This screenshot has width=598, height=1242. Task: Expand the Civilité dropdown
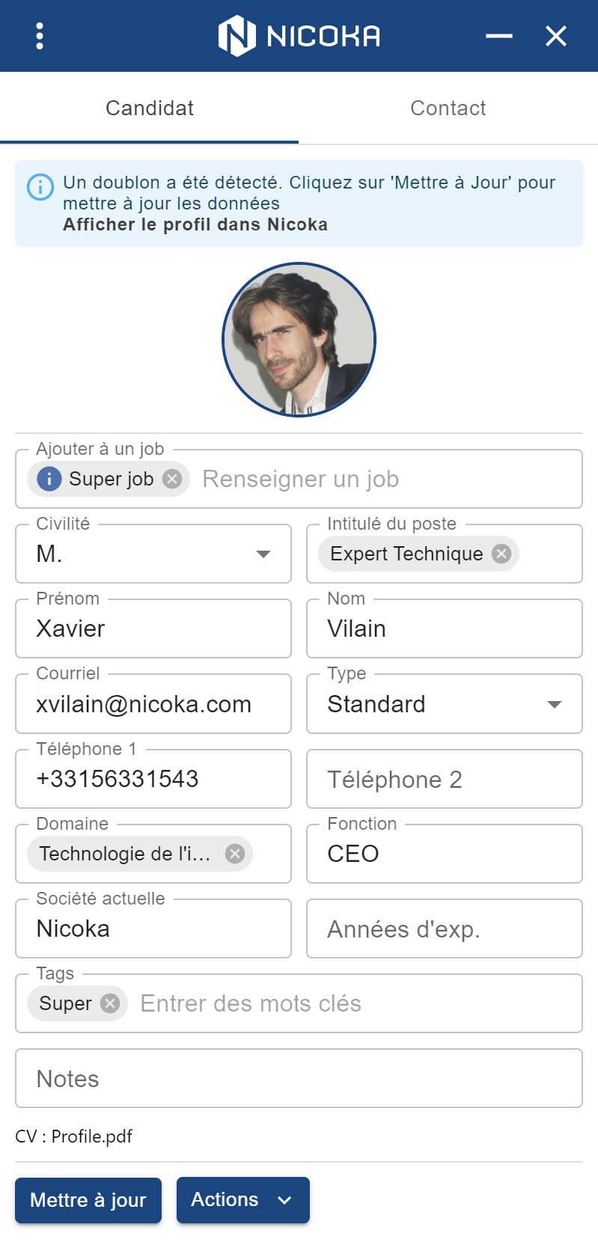click(x=153, y=554)
